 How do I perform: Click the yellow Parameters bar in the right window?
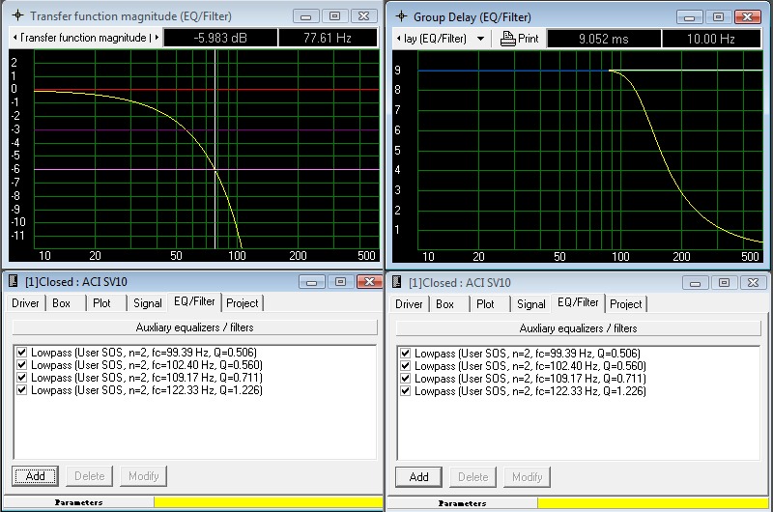coord(653,503)
